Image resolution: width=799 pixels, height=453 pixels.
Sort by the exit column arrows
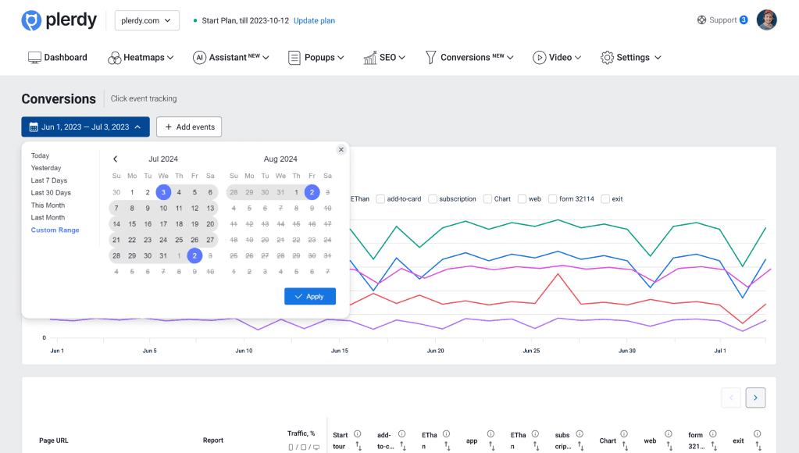tap(757, 447)
